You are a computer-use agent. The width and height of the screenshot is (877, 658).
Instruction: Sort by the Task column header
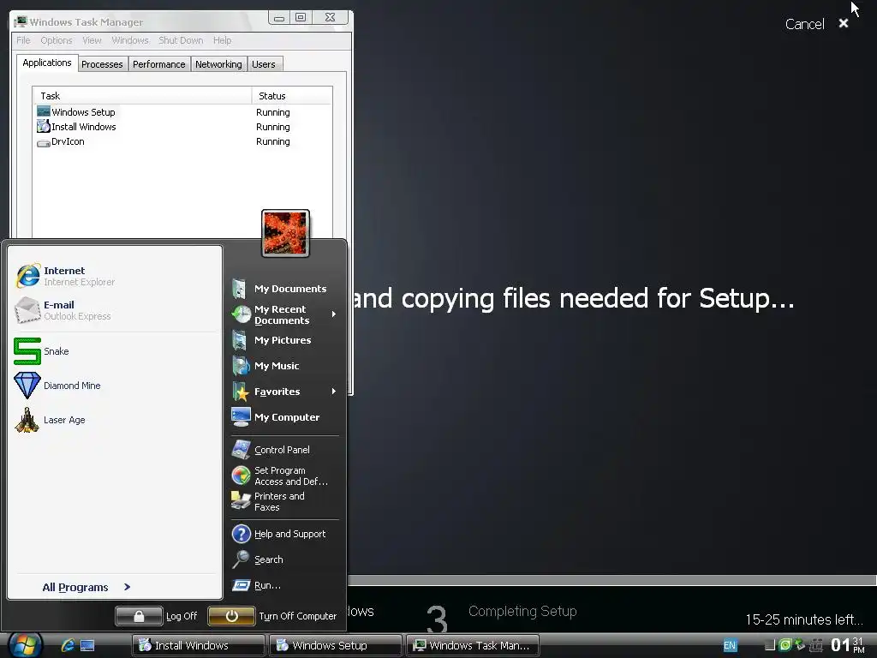[143, 96]
